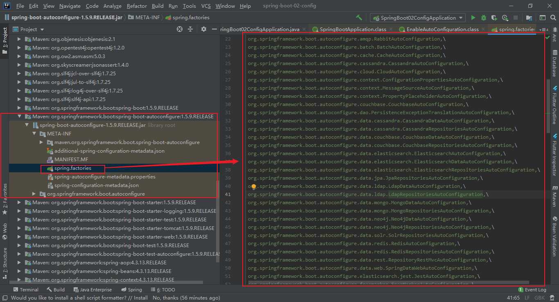
Task: Open the Event Log
Action: point(532,290)
